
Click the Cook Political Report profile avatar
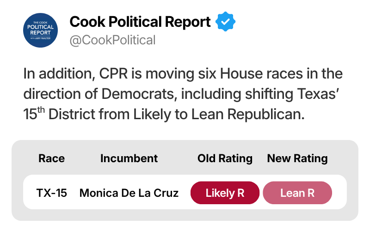40,30
